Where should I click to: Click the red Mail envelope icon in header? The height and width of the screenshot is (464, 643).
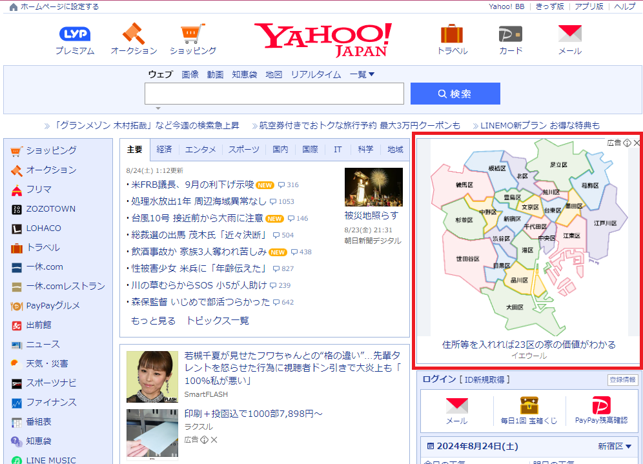click(569, 34)
